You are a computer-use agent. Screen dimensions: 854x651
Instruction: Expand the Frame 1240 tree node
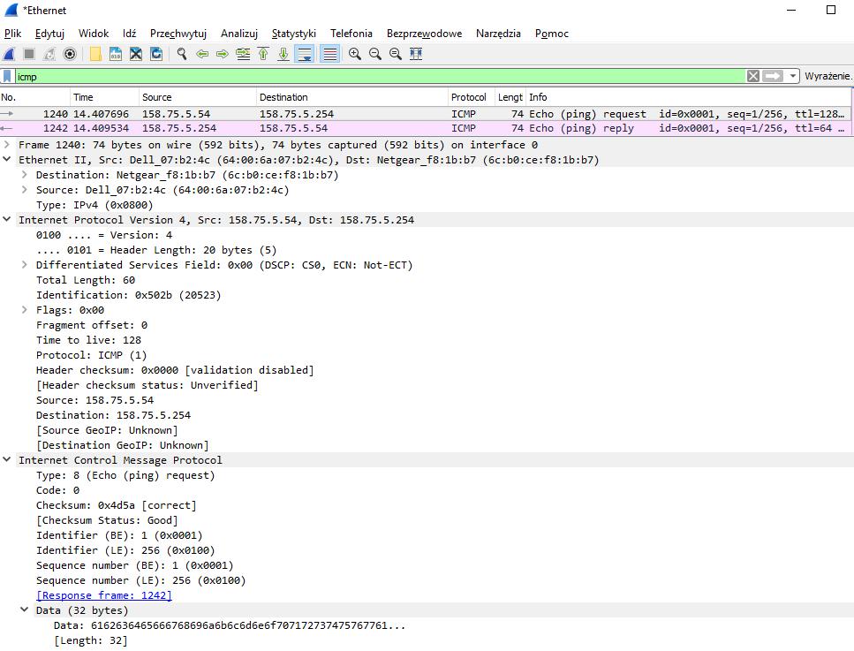[7, 145]
